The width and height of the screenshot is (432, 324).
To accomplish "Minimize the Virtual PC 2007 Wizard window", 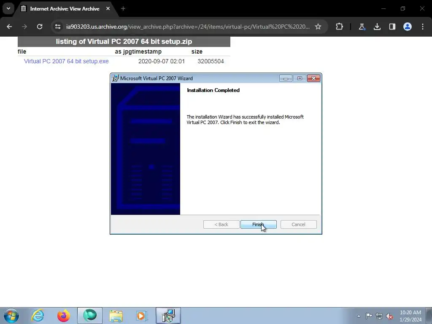I will click(286, 78).
